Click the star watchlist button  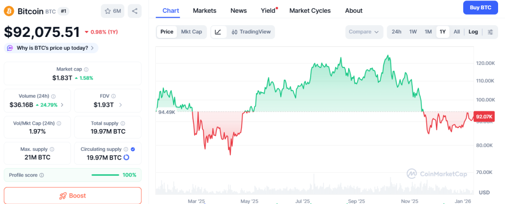point(113,10)
